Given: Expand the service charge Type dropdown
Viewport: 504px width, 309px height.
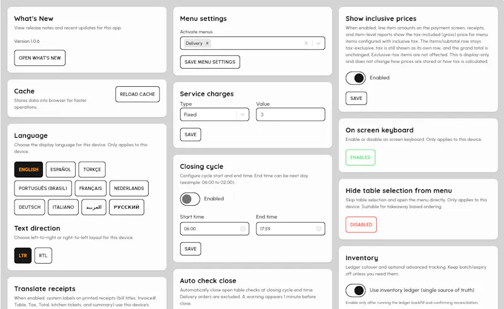Looking at the screenshot, I should [x=243, y=115].
